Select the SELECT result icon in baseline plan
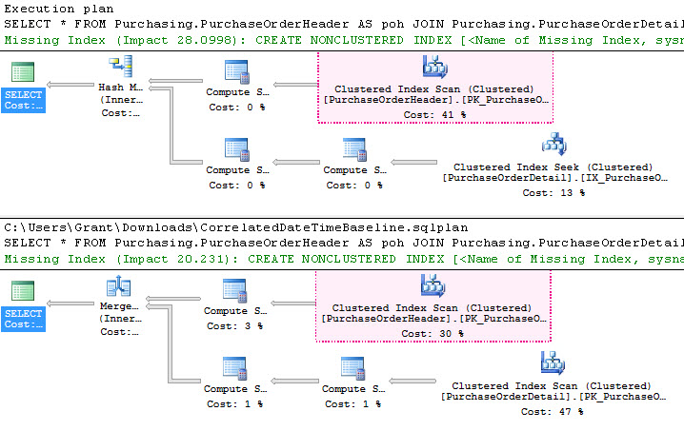The width and height of the screenshot is (684, 431). (x=23, y=291)
